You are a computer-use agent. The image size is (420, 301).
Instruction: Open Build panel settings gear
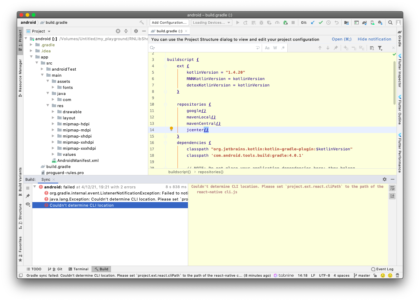(x=384, y=179)
